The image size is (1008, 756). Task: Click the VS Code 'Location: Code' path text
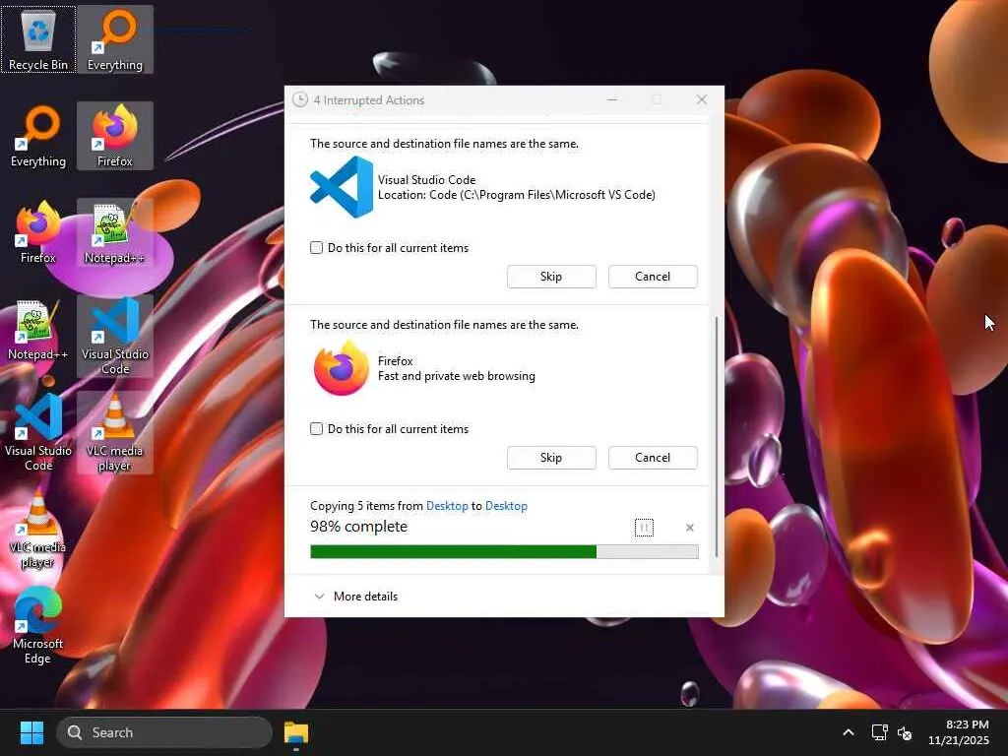(x=517, y=195)
